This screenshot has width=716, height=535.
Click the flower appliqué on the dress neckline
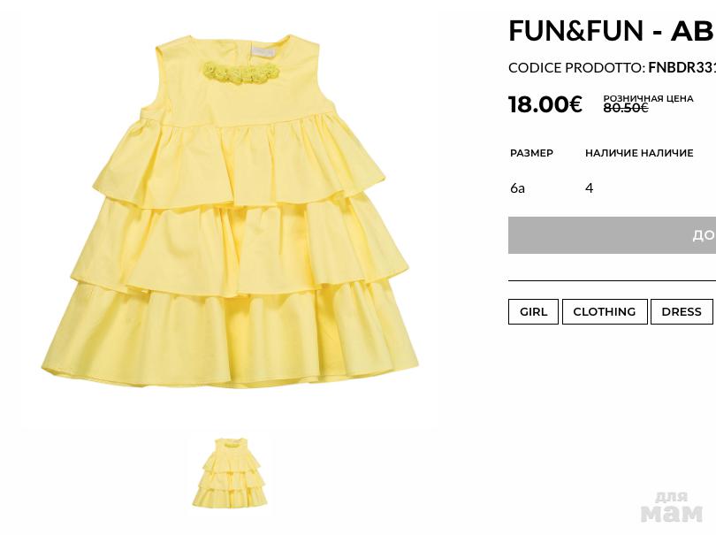pyautogui.click(x=240, y=73)
